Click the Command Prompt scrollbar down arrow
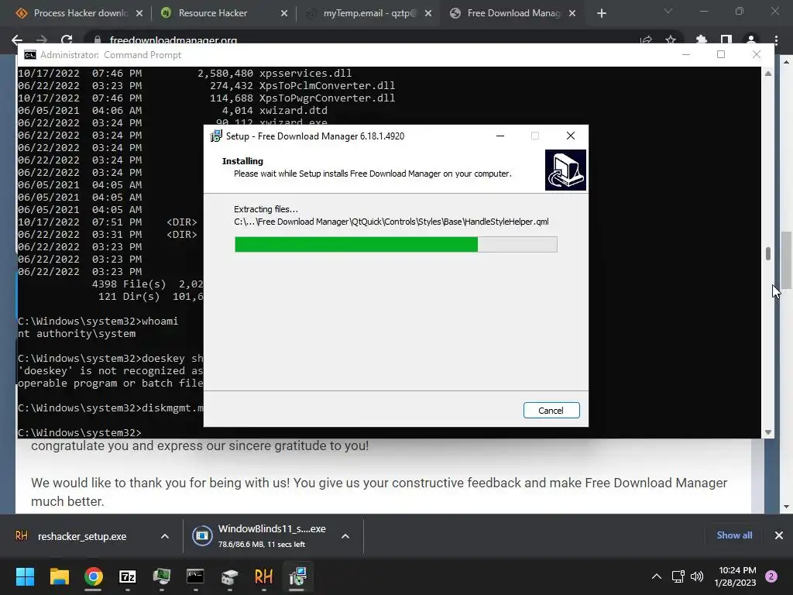793x595 pixels. (767, 432)
